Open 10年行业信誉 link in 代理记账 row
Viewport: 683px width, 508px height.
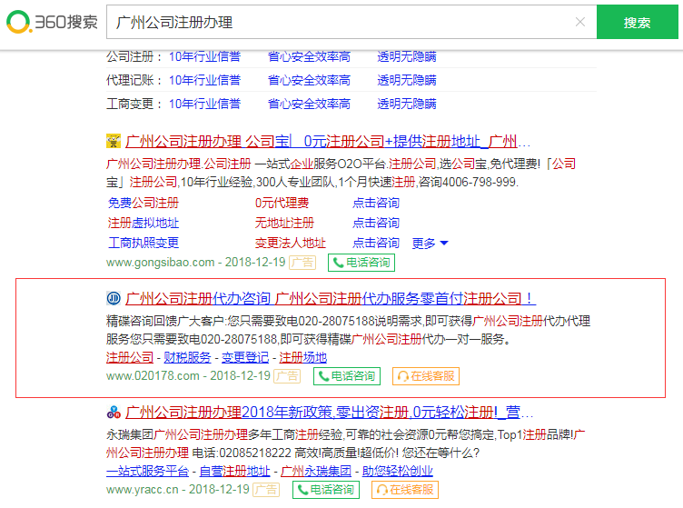[204, 80]
